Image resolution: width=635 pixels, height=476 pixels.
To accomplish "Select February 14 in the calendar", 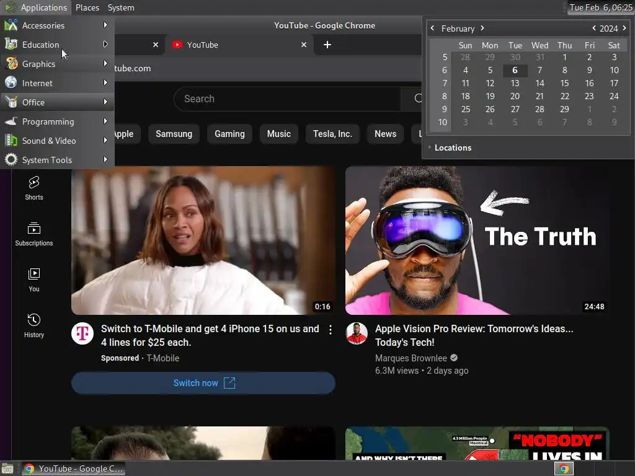I will (x=540, y=83).
